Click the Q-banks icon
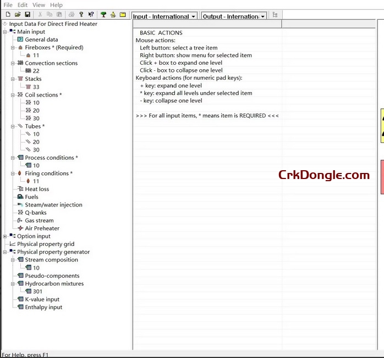Image resolution: width=384 pixels, height=358 pixels. [x=20, y=212]
